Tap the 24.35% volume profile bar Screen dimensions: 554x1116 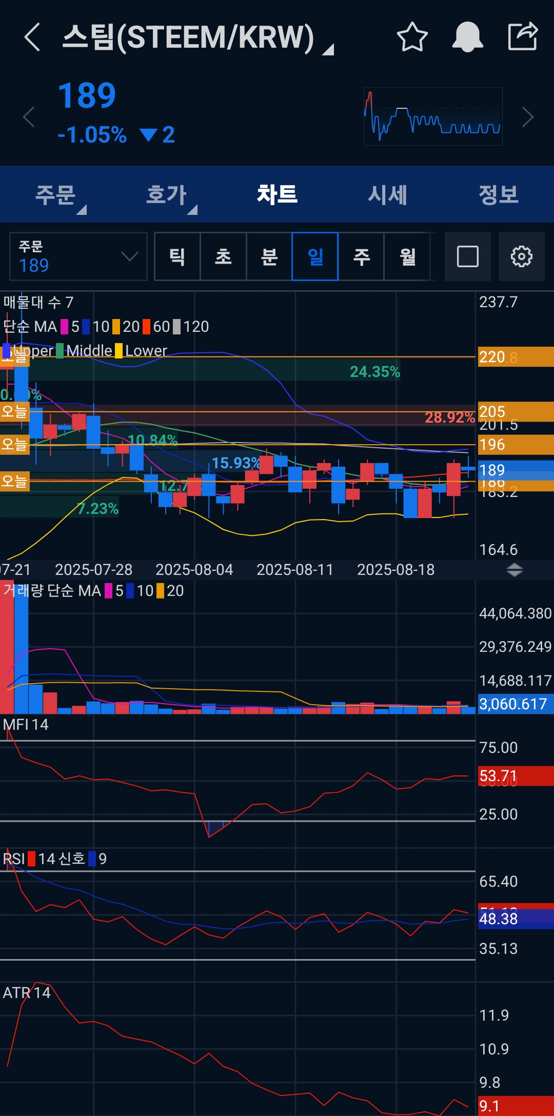[200, 370]
